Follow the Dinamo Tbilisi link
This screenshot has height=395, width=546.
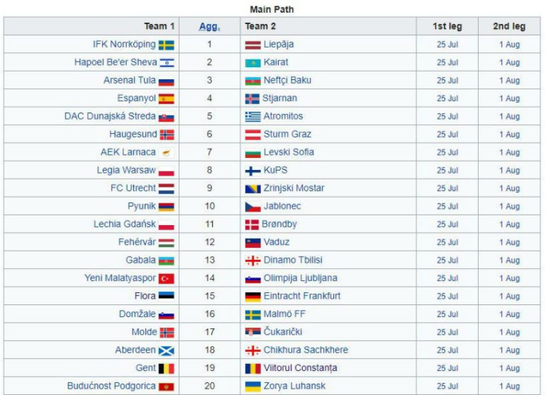point(293,260)
